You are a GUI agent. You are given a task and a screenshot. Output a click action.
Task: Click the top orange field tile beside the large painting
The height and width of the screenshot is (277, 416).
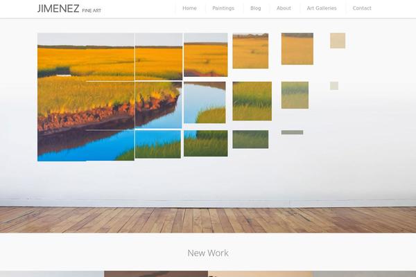(159, 57)
